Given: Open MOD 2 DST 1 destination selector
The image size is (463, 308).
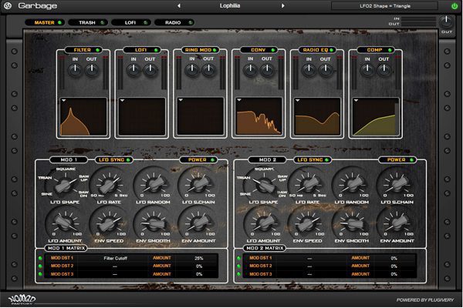Looking at the screenshot, I should click(x=309, y=258).
